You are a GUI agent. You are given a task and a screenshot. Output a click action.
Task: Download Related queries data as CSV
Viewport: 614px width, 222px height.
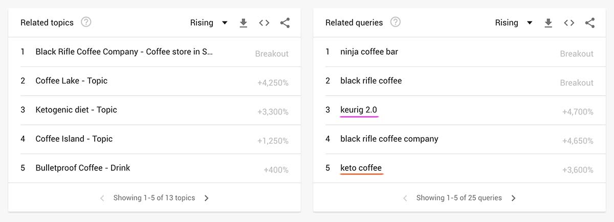point(549,23)
